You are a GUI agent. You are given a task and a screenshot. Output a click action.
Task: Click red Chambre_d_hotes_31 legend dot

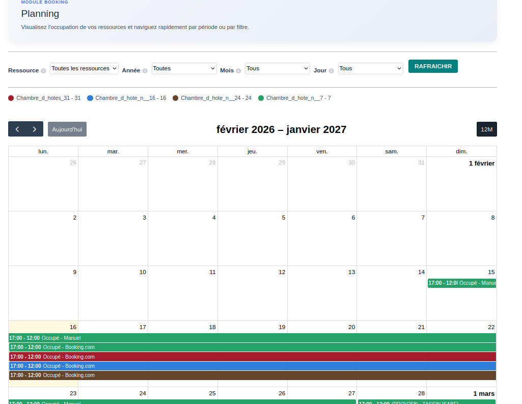pos(11,98)
